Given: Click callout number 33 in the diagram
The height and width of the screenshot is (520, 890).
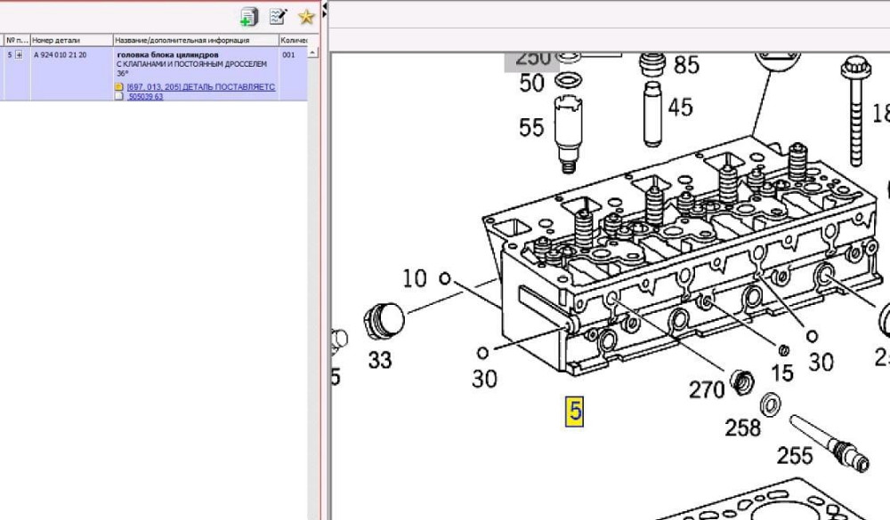Looking at the screenshot, I should tap(380, 360).
